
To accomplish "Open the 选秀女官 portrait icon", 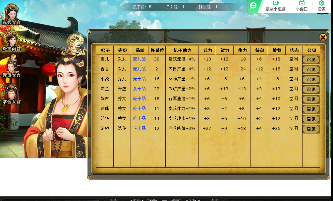I will [11, 14].
